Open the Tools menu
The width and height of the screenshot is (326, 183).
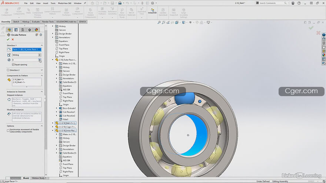click(53, 3)
